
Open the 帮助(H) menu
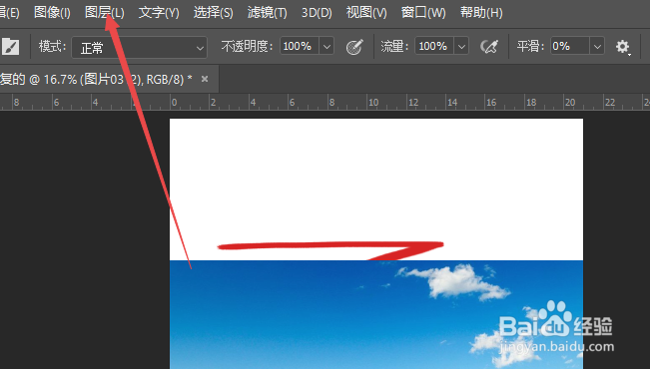tap(481, 13)
